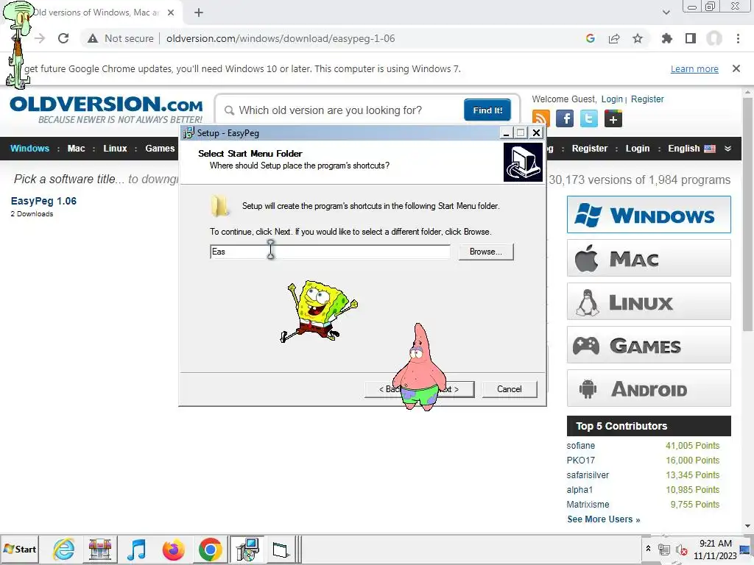
Task: Bookmark this page with the star icon
Action: (638, 38)
